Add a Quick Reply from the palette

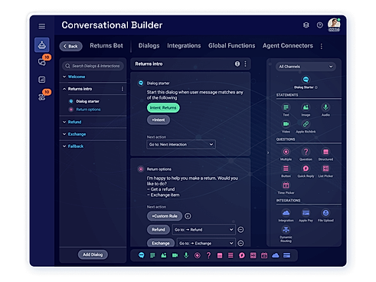point(306,169)
